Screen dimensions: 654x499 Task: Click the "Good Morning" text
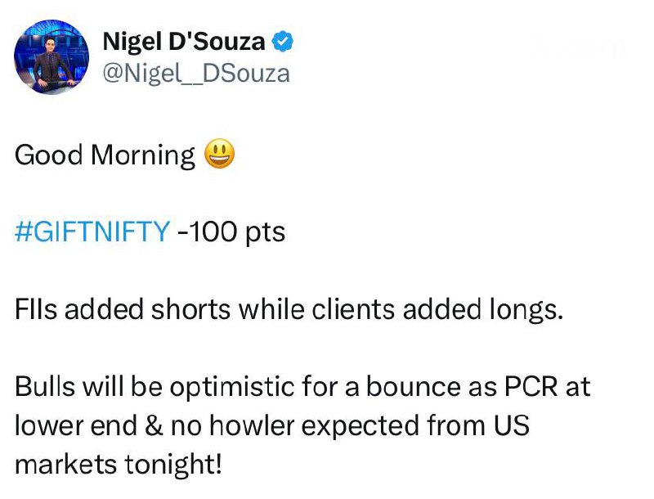pyautogui.click(x=105, y=155)
